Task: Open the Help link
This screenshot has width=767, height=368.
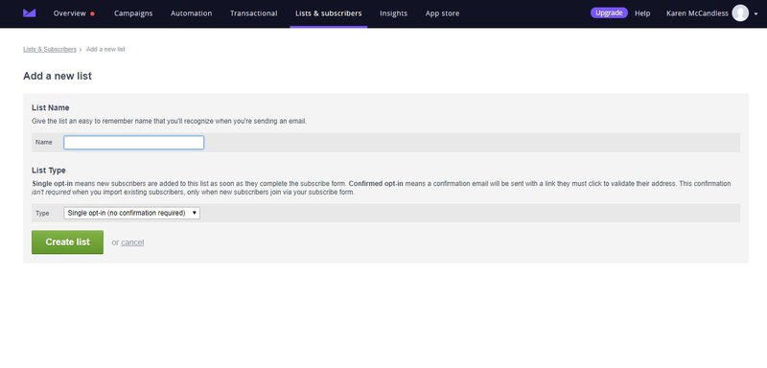Action: tap(642, 13)
